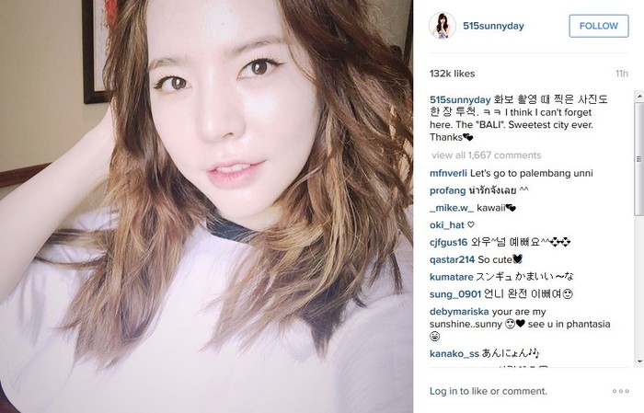
Task: Open oki_hat commenter profile
Action: (447, 225)
